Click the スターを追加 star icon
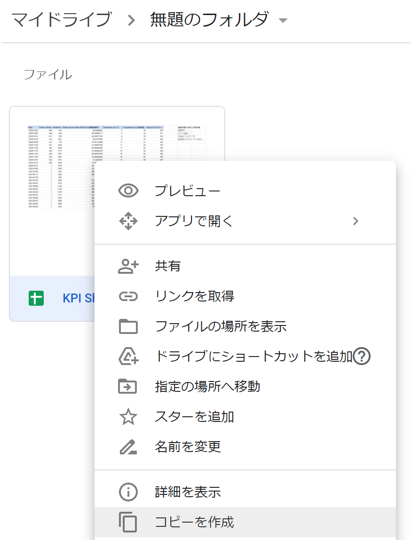 (127, 417)
